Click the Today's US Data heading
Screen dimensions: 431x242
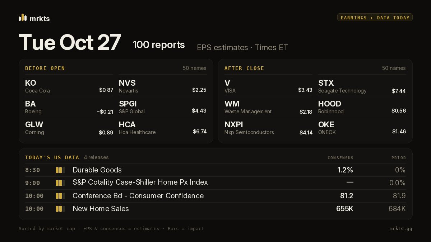point(52,157)
